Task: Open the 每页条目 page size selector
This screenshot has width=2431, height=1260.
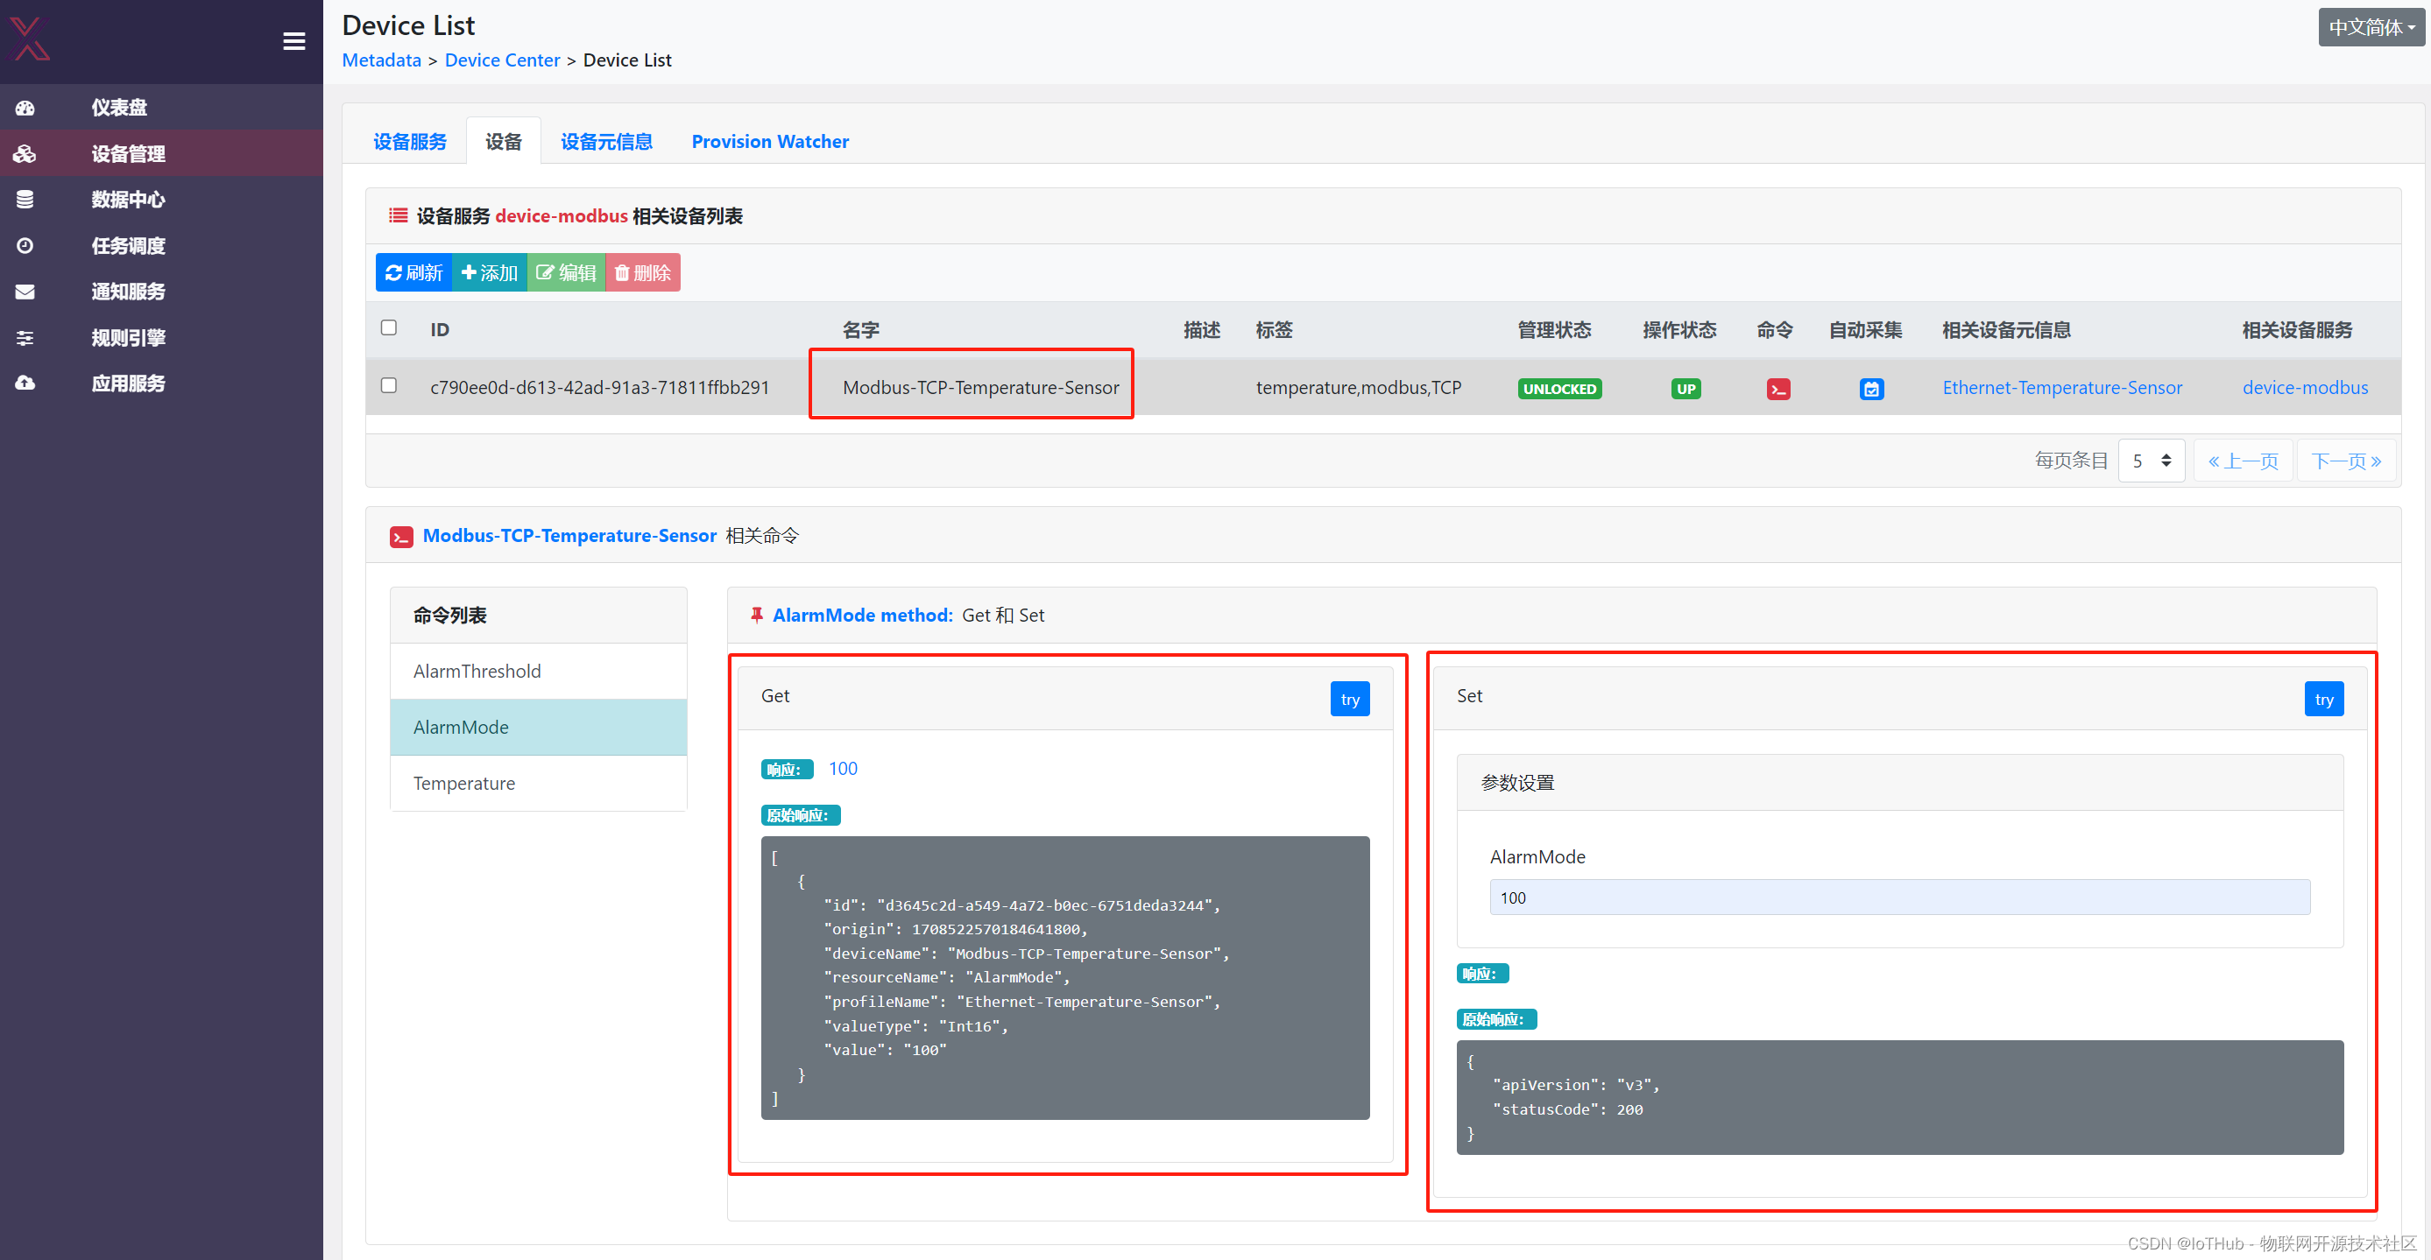Action: [2151, 461]
